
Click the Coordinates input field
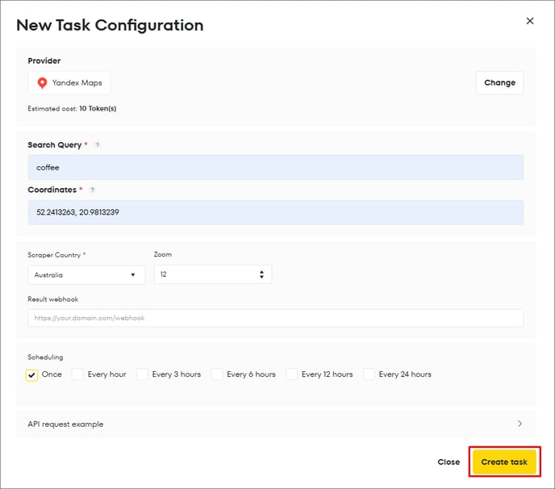[x=276, y=212]
